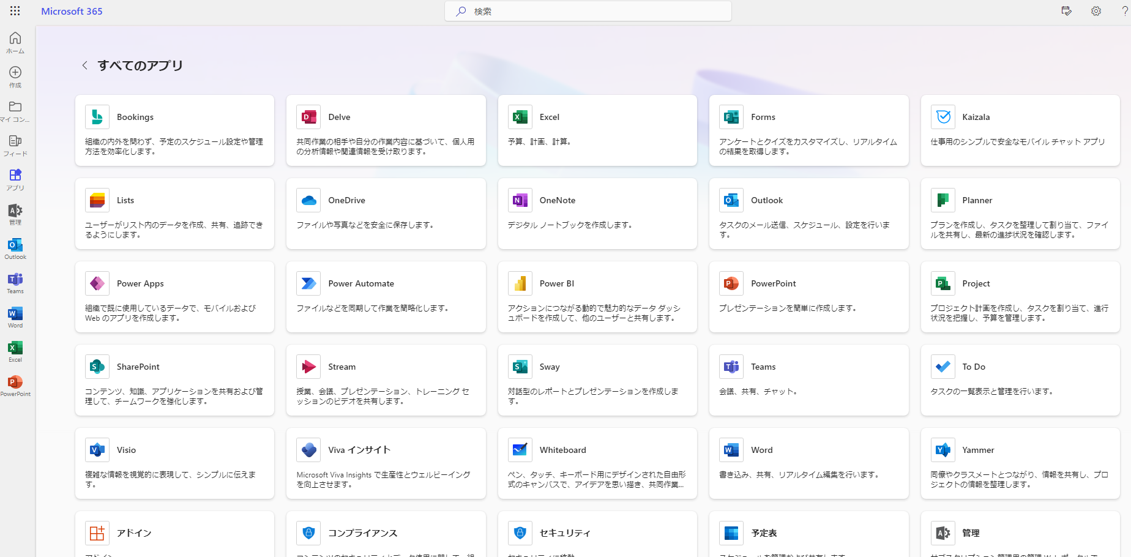Open the 予定表 calendar card

[x=809, y=534]
